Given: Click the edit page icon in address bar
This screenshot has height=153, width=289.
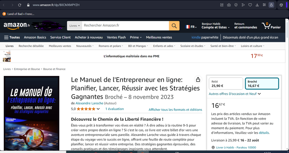Looking at the screenshot, I should (222, 5).
